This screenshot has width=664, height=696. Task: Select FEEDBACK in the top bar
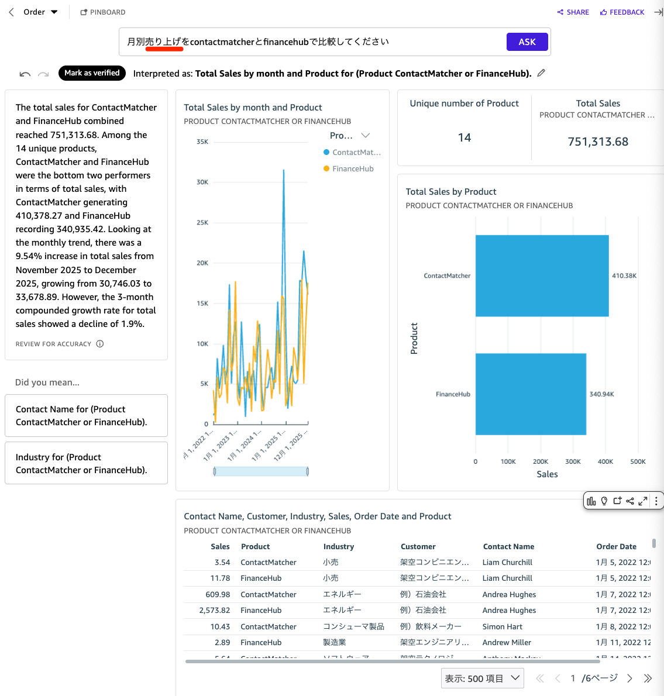point(622,12)
